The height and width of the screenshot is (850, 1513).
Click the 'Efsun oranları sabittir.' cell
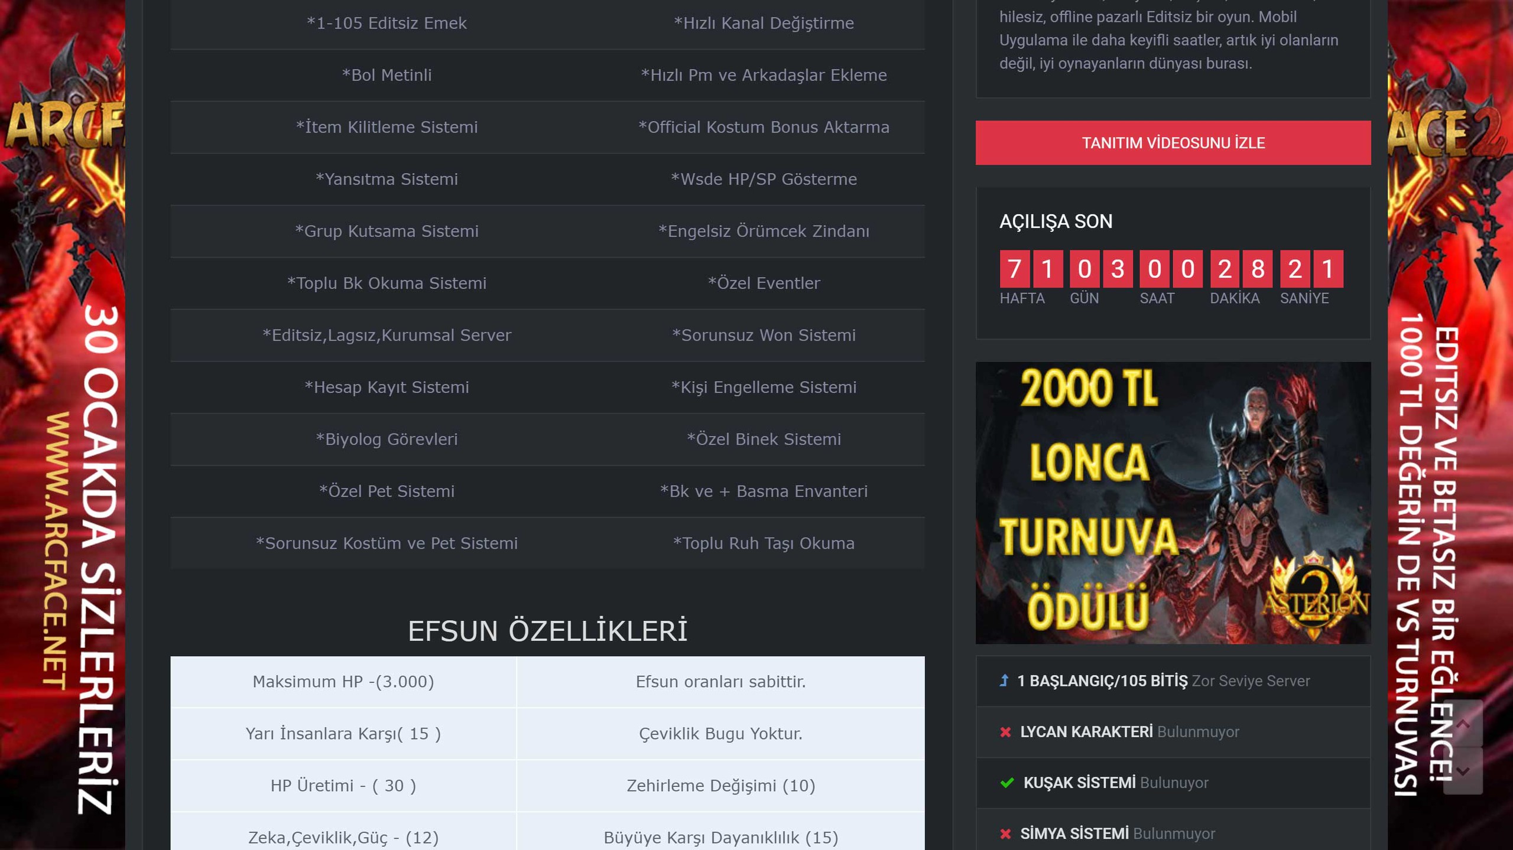[x=721, y=682]
